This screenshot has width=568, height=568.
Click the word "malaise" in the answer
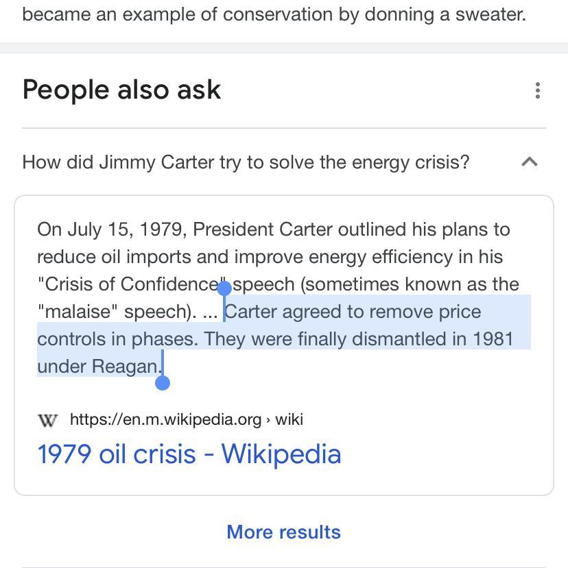point(77,312)
